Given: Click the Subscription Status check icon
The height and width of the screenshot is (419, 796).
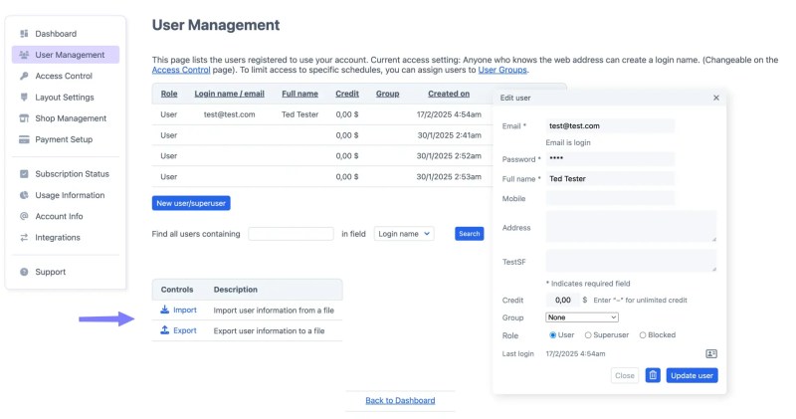Looking at the screenshot, I should pyautogui.click(x=24, y=174).
